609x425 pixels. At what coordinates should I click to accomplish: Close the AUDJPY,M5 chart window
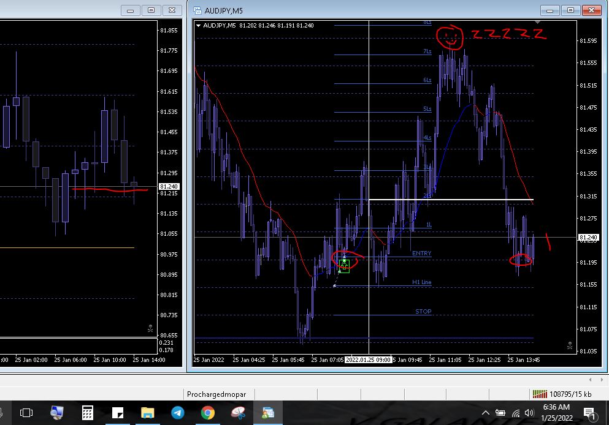[592, 10]
